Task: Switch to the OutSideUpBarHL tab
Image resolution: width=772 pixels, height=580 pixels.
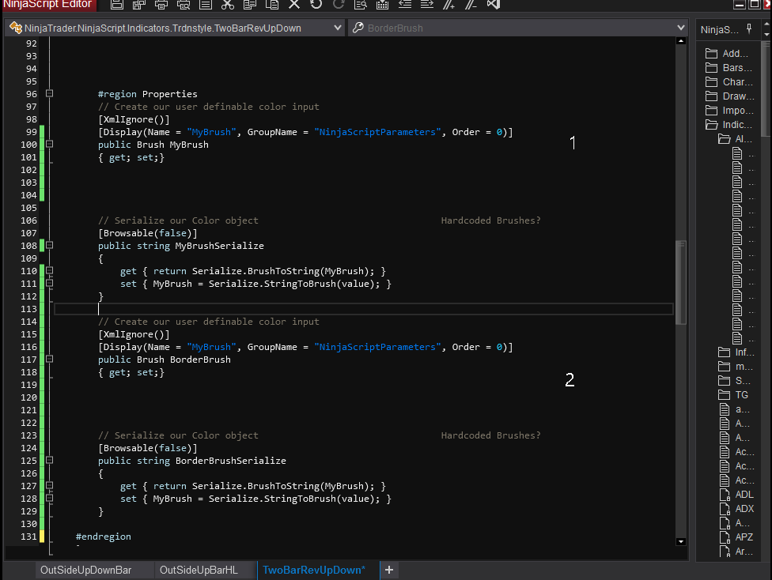Action: [198, 570]
